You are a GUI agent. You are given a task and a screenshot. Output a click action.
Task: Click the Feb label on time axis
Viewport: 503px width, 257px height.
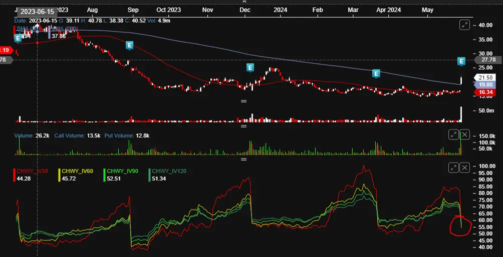318,10
